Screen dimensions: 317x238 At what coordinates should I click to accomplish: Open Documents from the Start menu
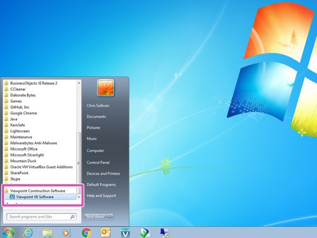[x=96, y=116]
